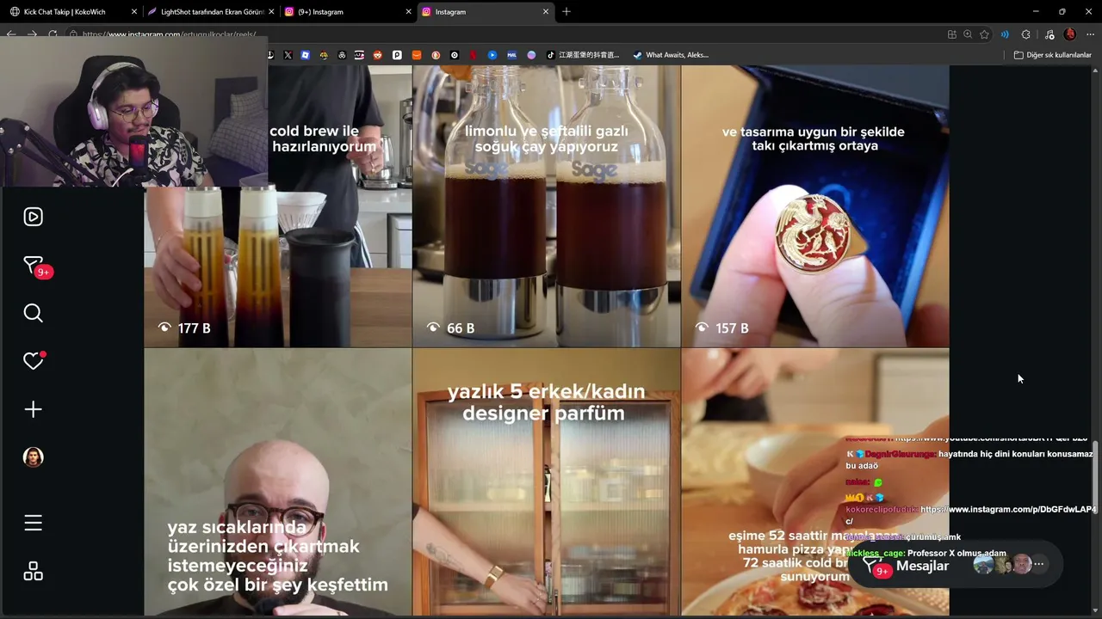Open Instagram direct messages in sidebar

tap(34, 266)
